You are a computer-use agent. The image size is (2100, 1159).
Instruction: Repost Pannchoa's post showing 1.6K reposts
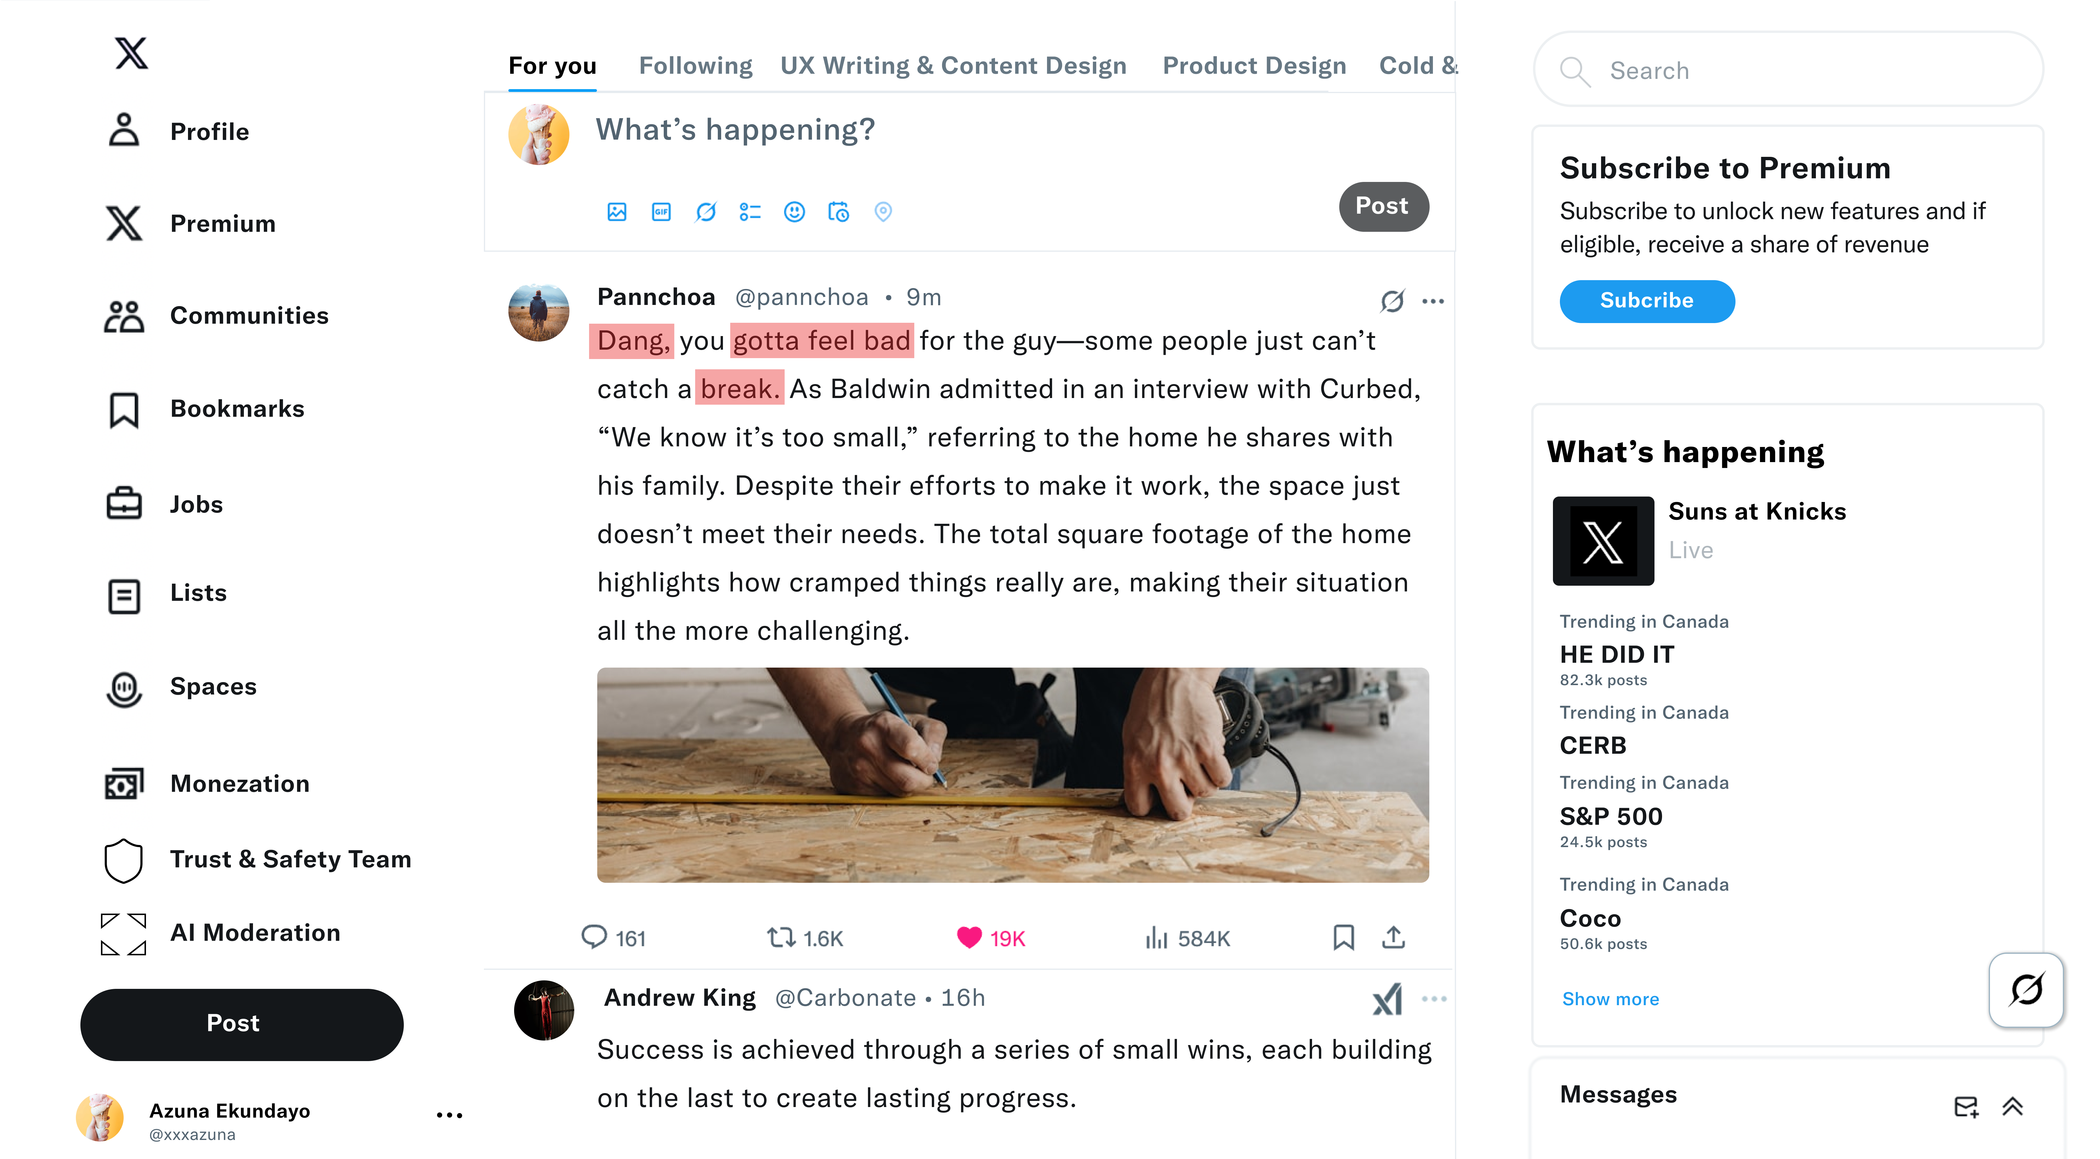pyautogui.click(x=805, y=938)
